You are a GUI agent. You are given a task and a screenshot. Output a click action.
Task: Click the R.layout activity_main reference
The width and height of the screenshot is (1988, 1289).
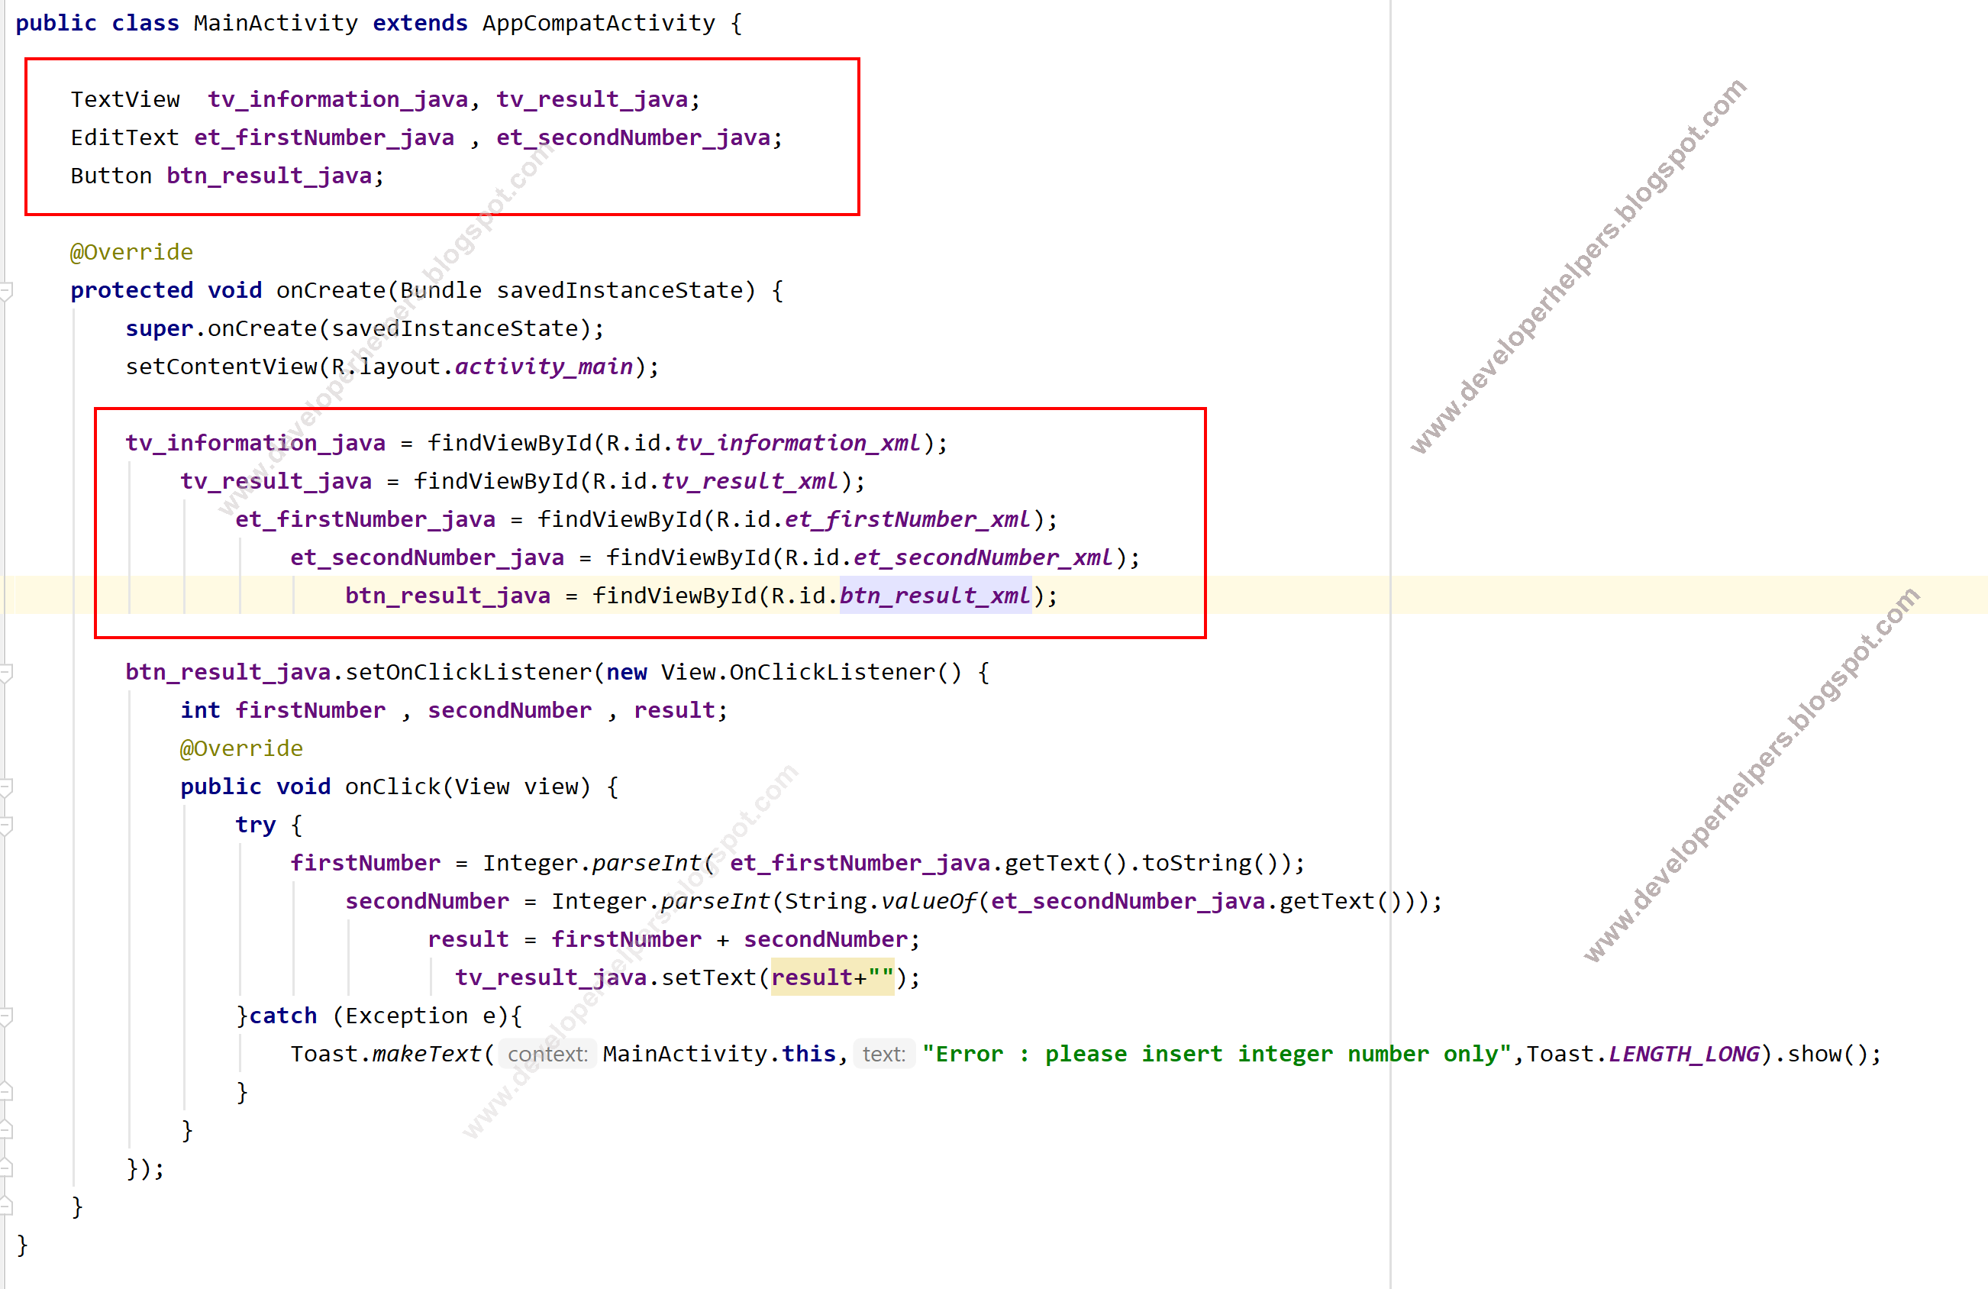(543, 367)
